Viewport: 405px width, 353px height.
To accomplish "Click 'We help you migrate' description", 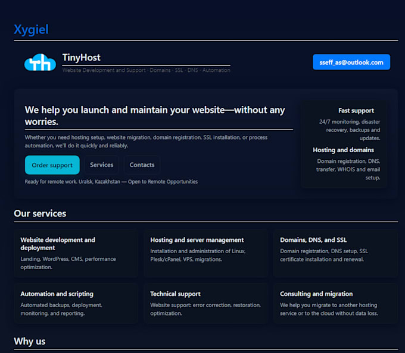I will [329, 309].
